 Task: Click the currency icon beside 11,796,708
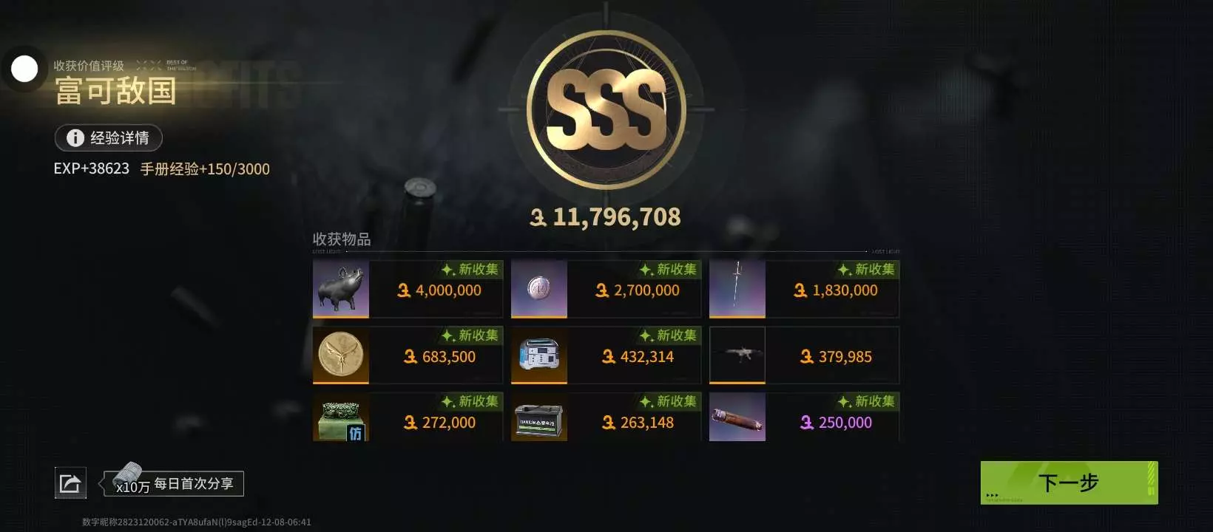538,217
